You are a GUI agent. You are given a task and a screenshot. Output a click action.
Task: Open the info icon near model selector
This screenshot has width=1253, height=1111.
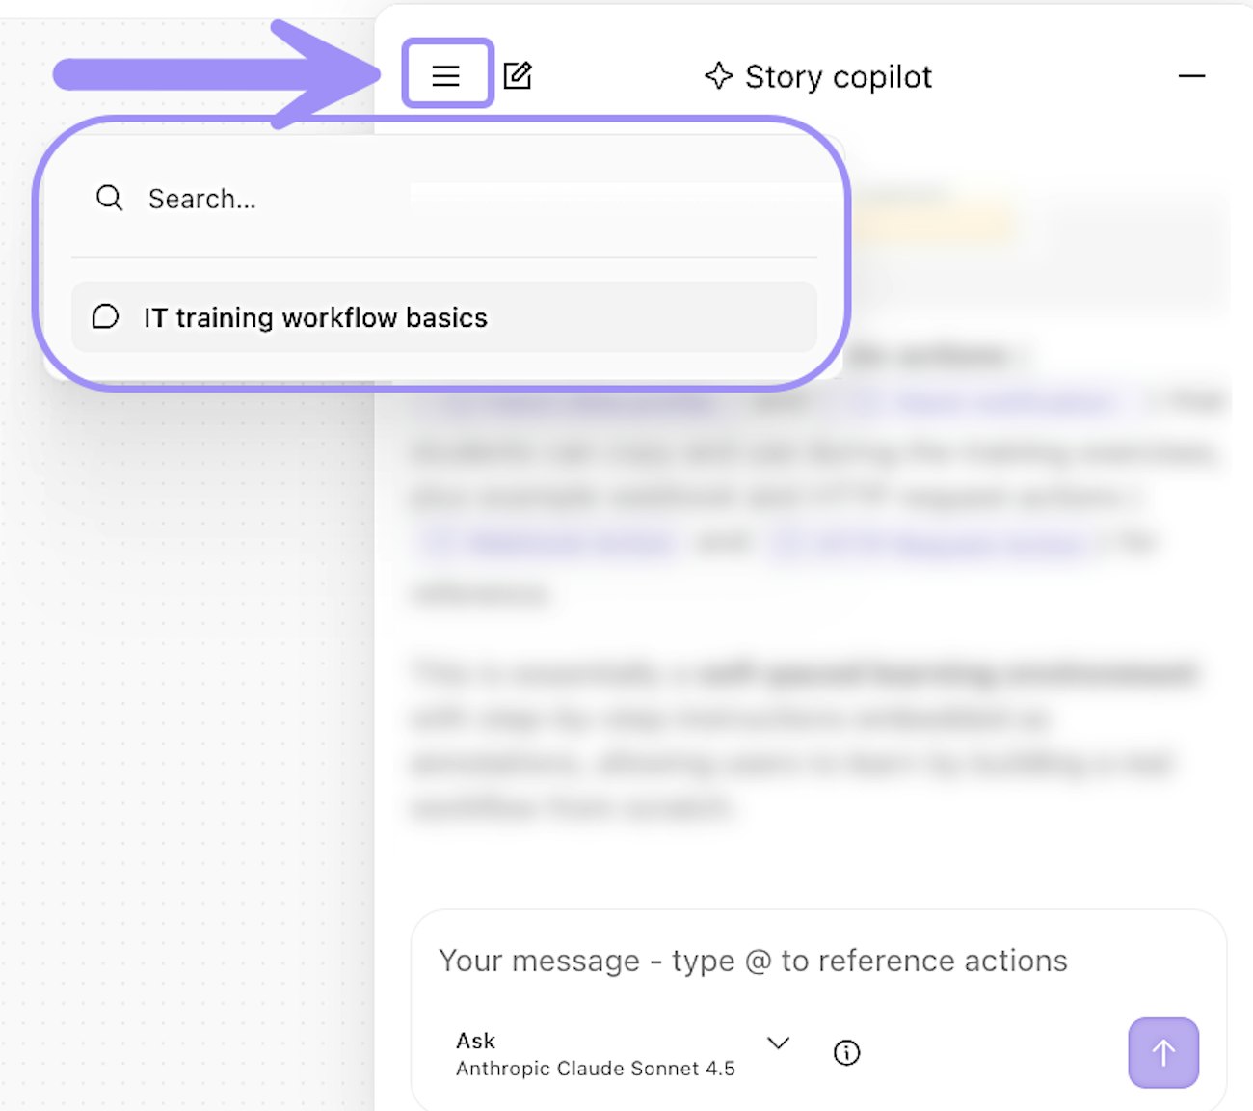846,1052
